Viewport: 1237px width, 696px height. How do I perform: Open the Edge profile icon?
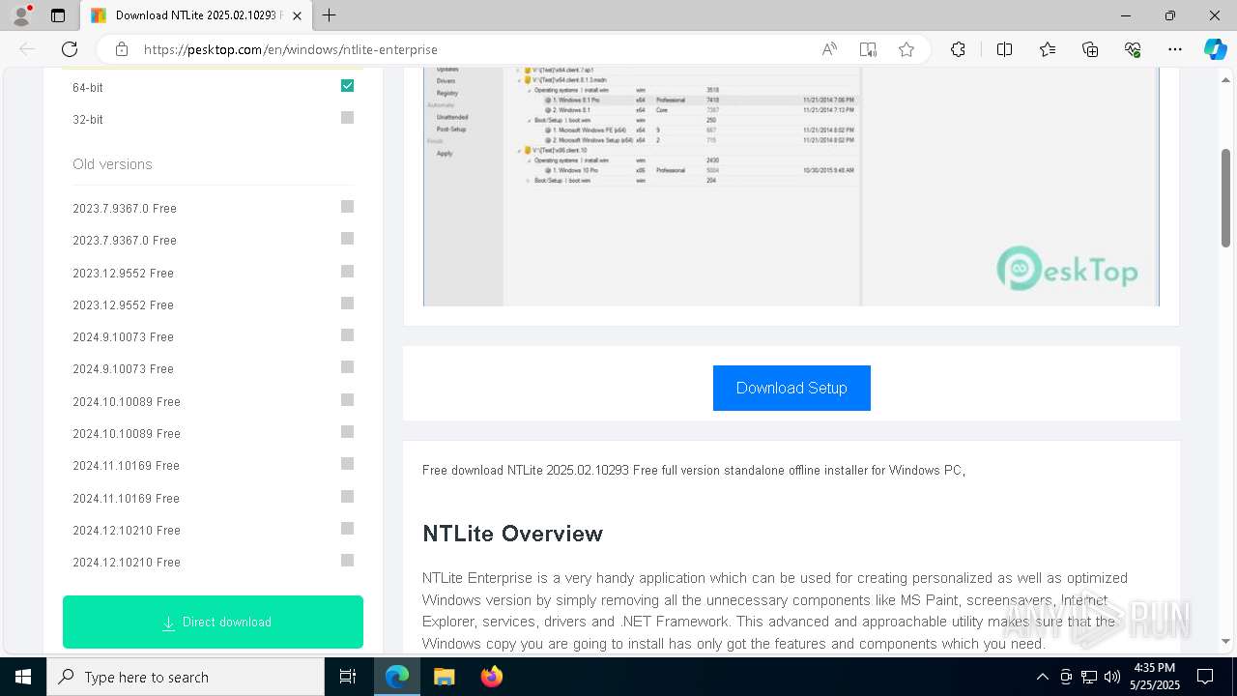pyautogui.click(x=21, y=15)
